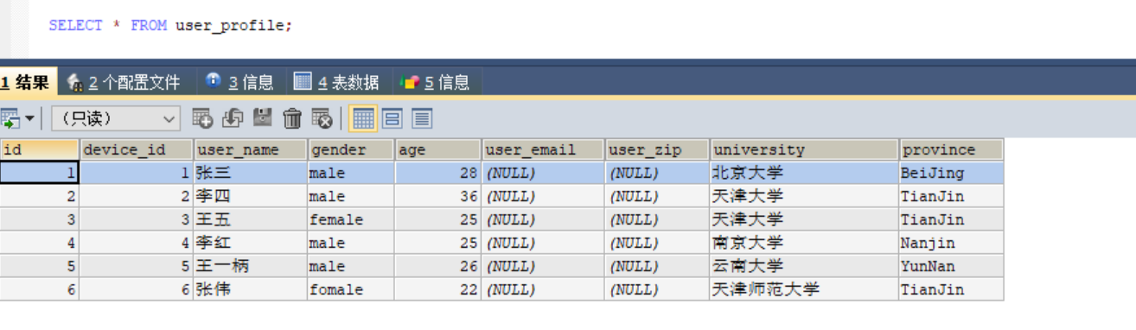The width and height of the screenshot is (1136, 330).
Task: Click the cancel changes icon
Action: 322,118
